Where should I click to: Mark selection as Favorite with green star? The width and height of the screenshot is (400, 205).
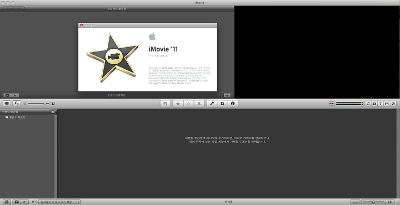[x=178, y=104]
